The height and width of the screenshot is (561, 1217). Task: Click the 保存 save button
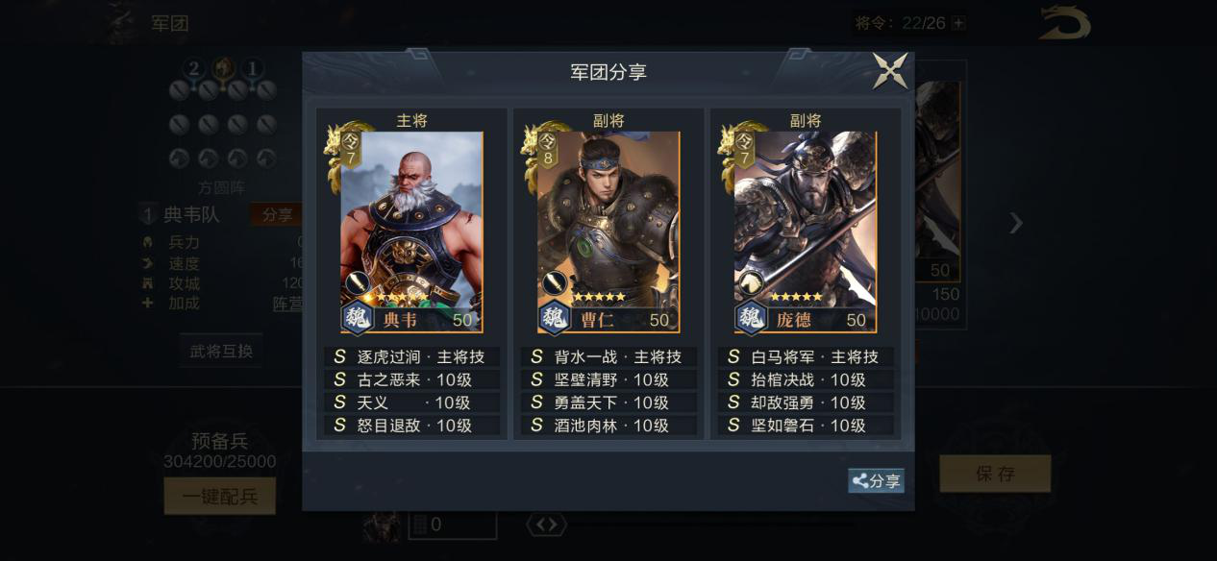995,474
